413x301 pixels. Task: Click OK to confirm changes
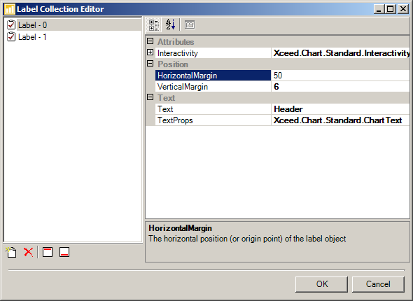(x=321, y=284)
